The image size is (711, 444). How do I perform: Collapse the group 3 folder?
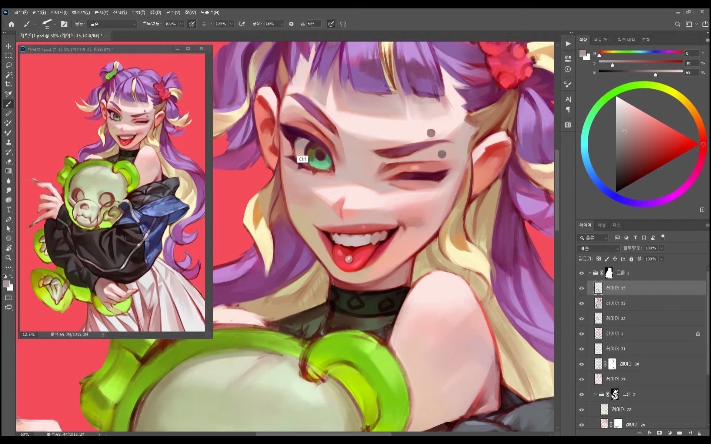coord(595,394)
